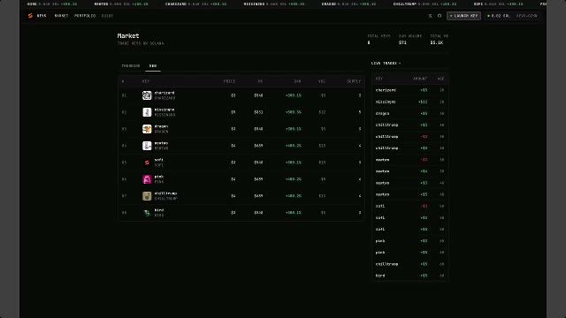Click the bird key name in the market table

(x=159, y=210)
